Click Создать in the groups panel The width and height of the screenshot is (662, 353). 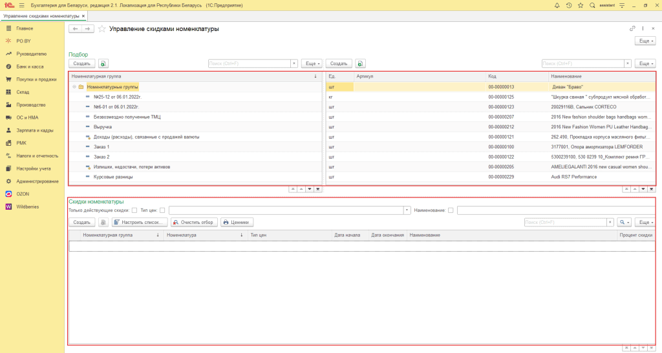point(82,64)
